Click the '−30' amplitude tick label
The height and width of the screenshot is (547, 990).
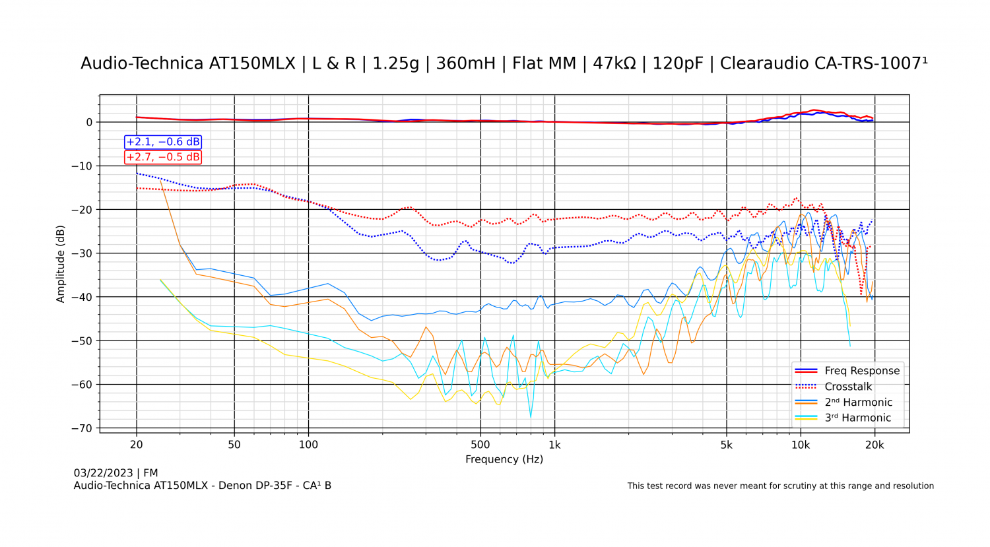pyautogui.click(x=82, y=253)
